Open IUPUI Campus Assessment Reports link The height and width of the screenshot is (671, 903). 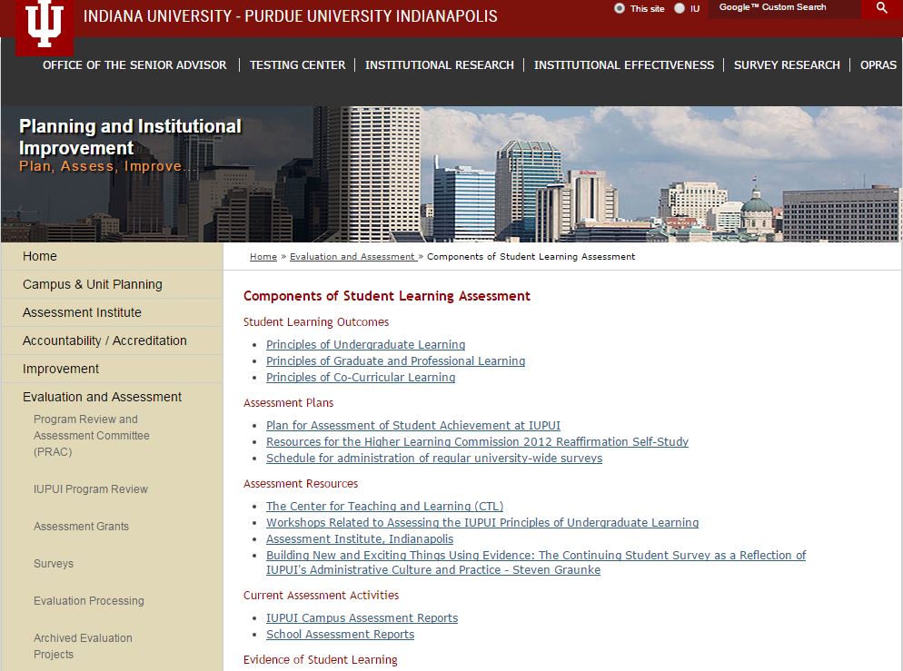click(x=362, y=618)
